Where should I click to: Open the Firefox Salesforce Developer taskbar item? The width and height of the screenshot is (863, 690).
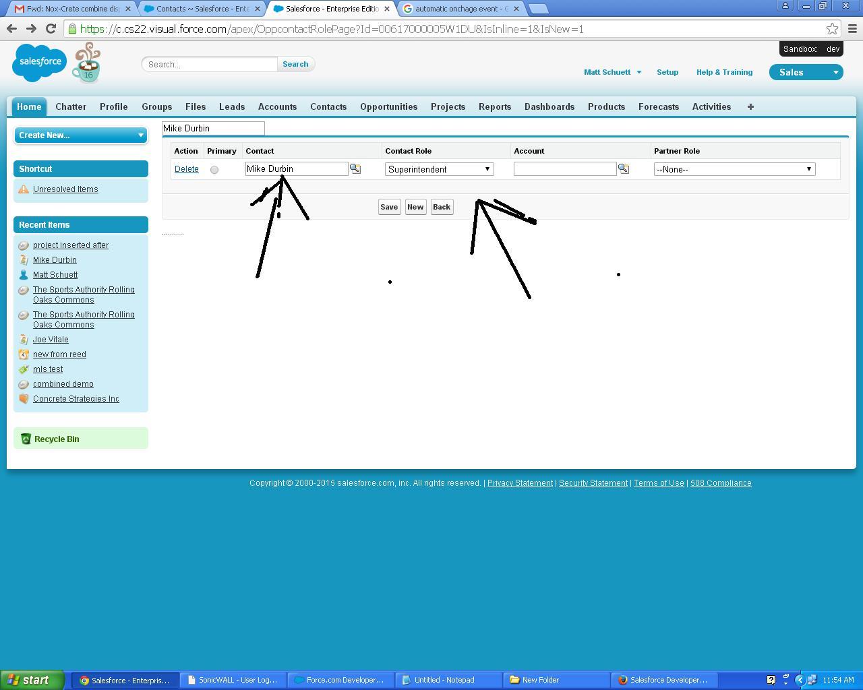[x=665, y=680]
